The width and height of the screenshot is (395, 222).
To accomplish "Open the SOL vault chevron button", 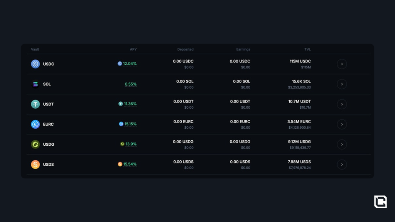I will coord(342,84).
